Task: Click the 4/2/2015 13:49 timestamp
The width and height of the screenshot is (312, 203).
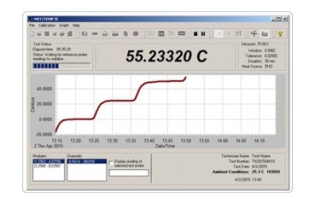Action: click(248, 180)
